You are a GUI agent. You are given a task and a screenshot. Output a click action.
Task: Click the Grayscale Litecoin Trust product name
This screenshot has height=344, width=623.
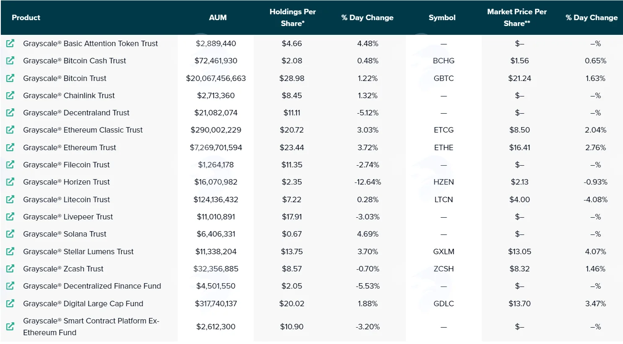pyautogui.click(x=66, y=199)
